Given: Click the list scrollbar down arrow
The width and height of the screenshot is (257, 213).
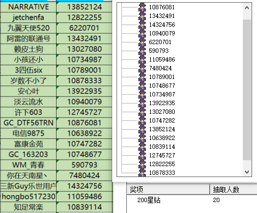Looking at the screenshot, I should coord(247,172).
